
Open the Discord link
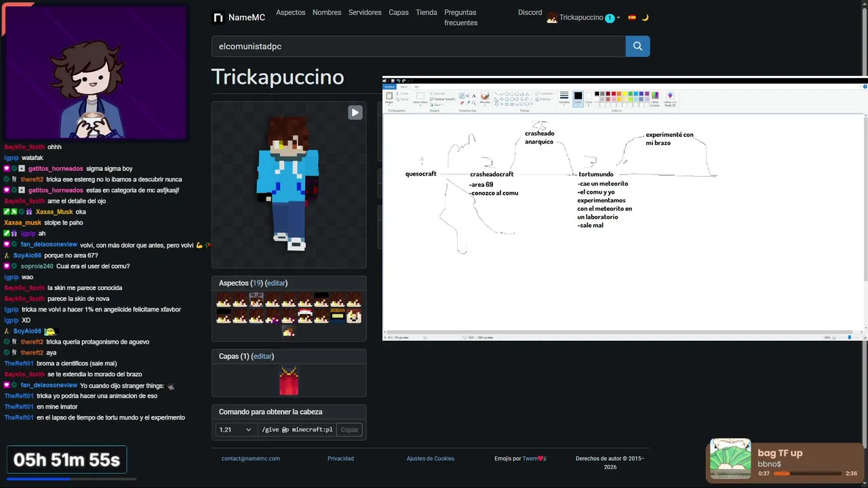click(530, 12)
